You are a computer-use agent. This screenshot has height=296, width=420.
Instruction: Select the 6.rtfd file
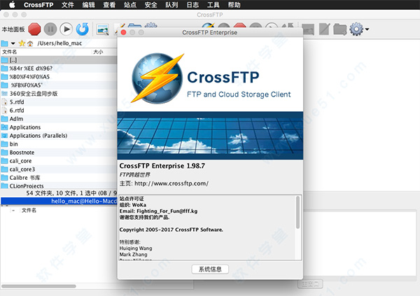(x=59, y=111)
